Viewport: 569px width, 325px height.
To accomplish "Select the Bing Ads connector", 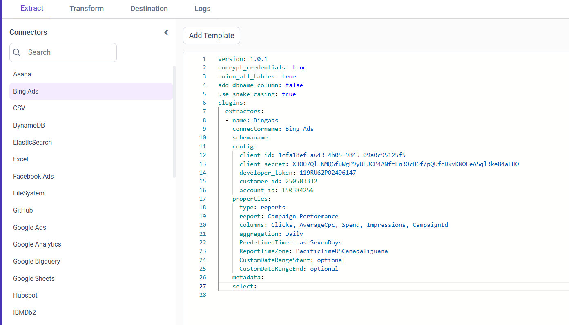I will [x=25, y=91].
